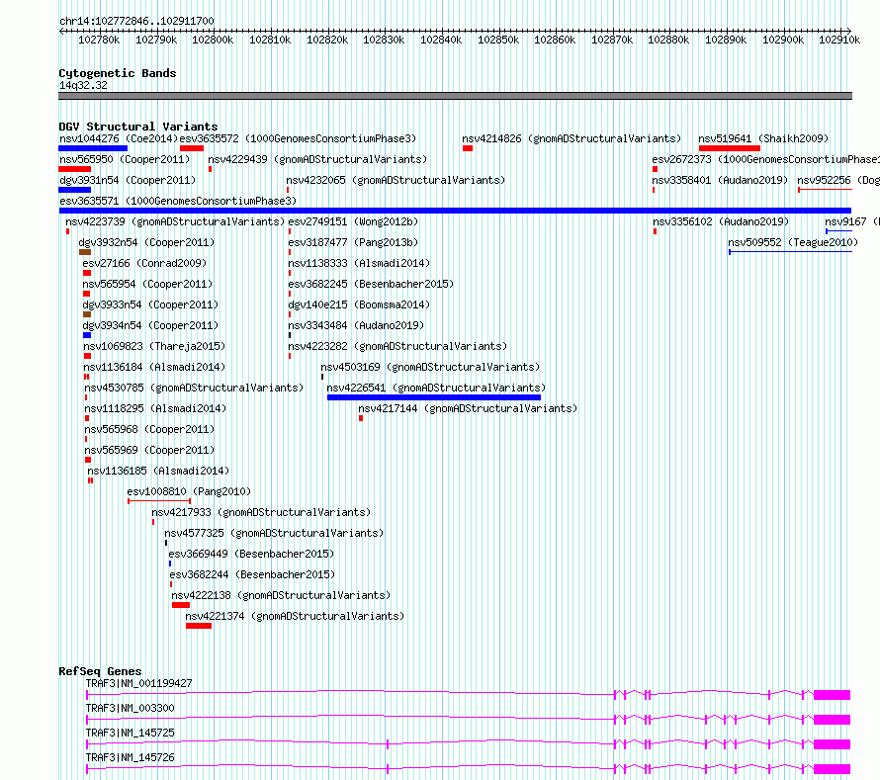Select the red bar under nsv519641
The image size is (880, 780).
tap(730, 148)
